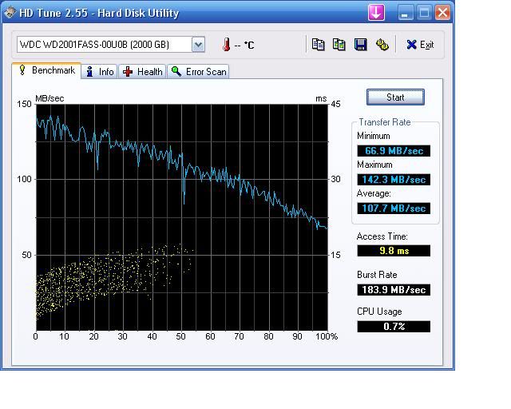Click the Access Time label
The height and width of the screenshot is (409, 511).
382,236
